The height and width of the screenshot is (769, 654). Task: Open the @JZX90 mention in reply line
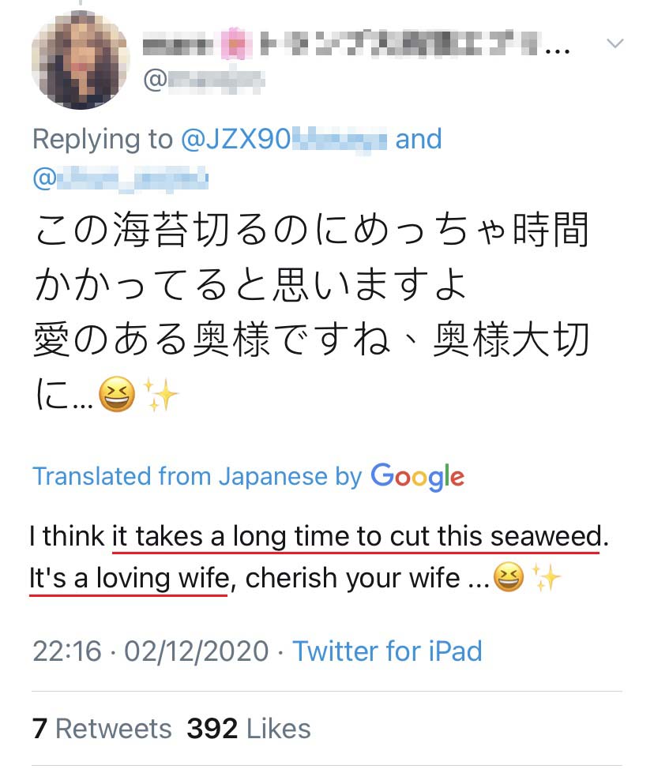pos(284,140)
